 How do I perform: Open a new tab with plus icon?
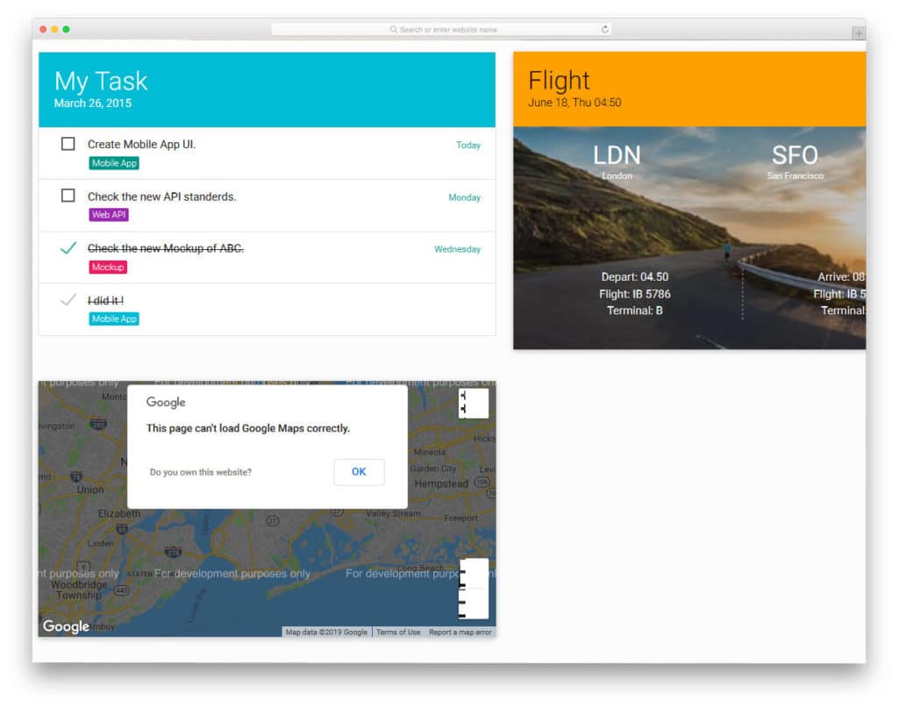pyautogui.click(x=859, y=34)
